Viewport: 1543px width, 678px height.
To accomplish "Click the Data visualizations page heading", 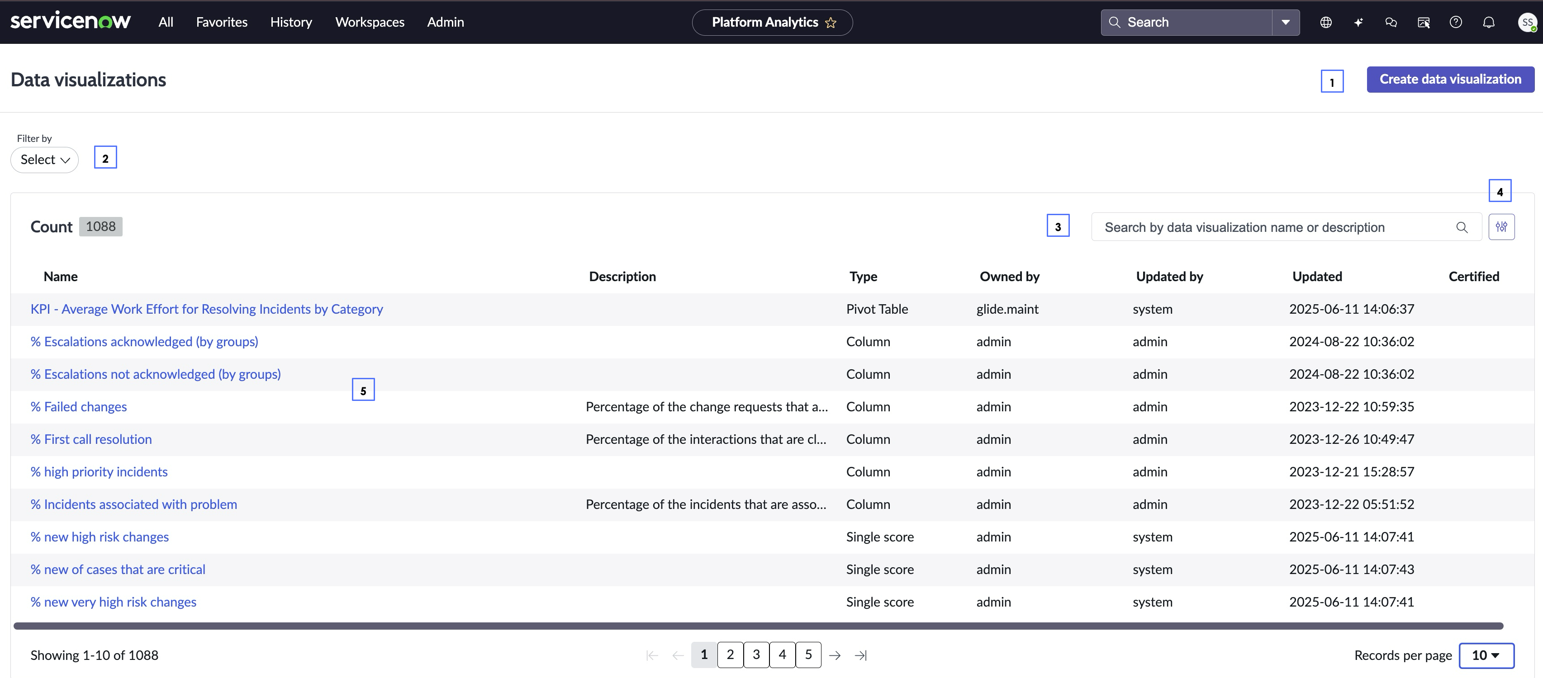I will (x=89, y=80).
